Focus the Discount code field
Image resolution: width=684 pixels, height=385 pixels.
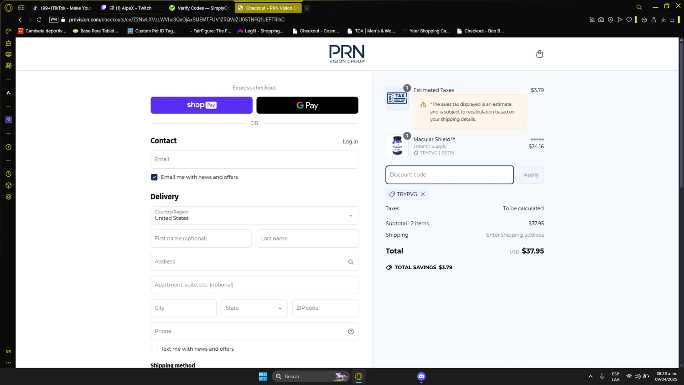(x=450, y=175)
